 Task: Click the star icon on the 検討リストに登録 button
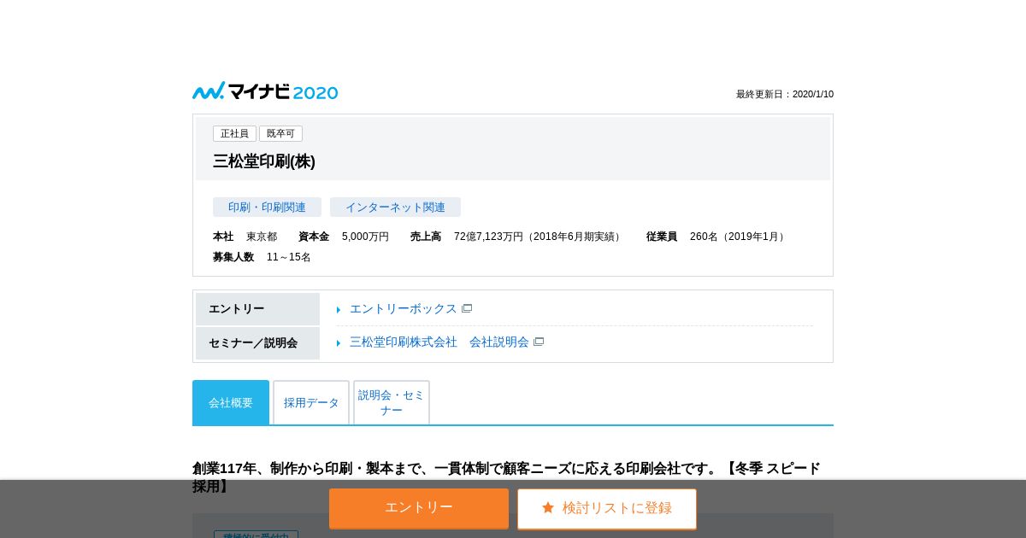548,508
